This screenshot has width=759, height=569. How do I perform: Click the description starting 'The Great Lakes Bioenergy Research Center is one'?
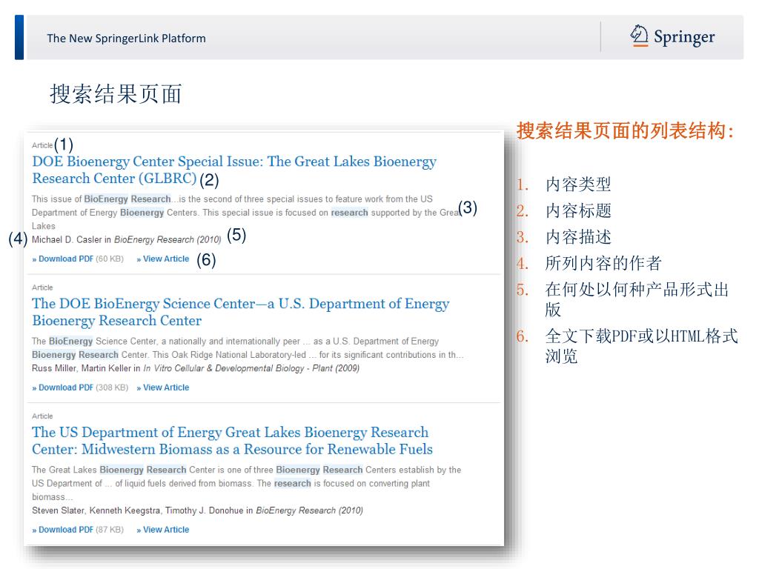coord(246,483)
